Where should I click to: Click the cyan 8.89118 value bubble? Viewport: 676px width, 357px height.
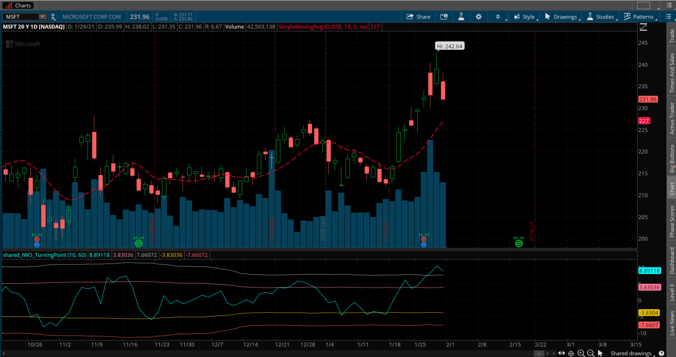coord(649,271)
